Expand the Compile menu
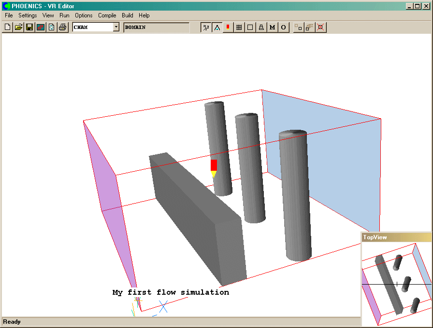 tap(107, 15)
